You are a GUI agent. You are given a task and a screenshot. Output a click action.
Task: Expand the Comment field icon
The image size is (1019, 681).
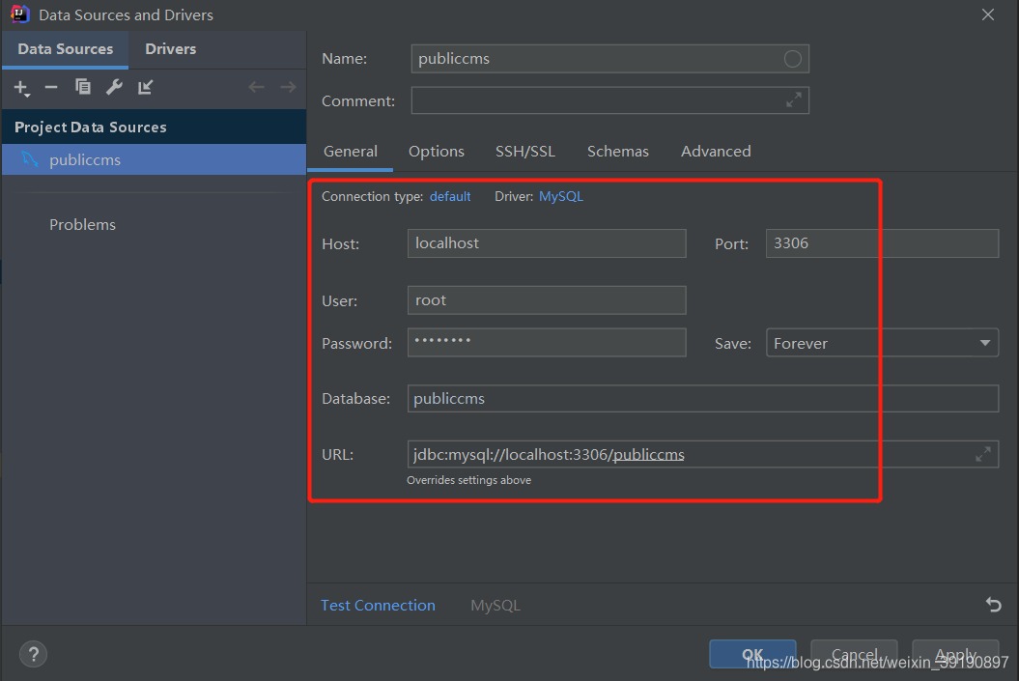tap(794, 100)
